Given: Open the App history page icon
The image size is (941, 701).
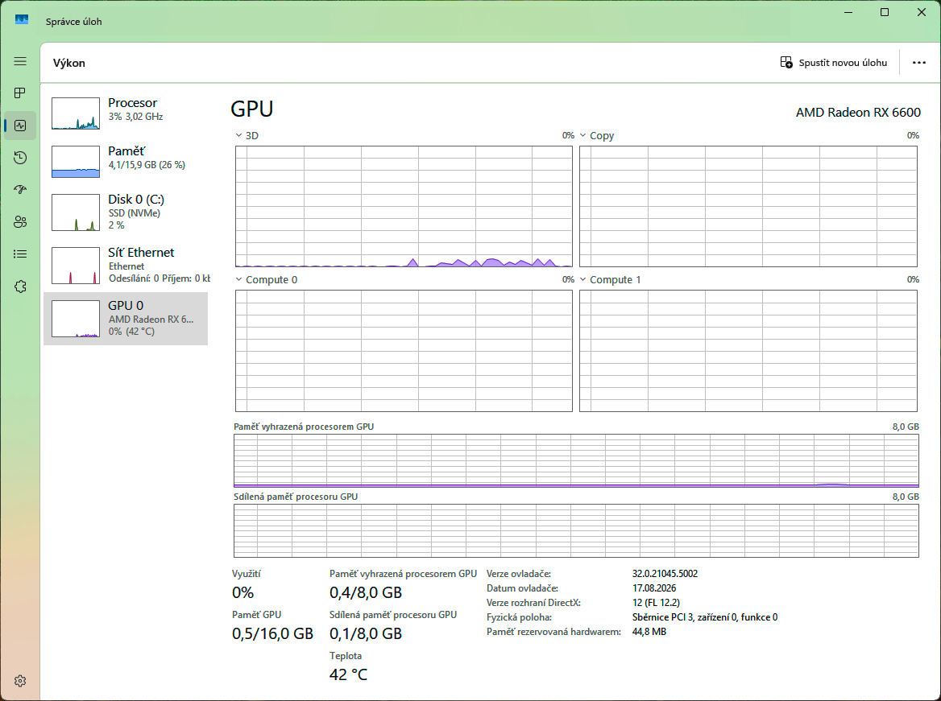Looking at the screenshot, I should click(20, 158).
